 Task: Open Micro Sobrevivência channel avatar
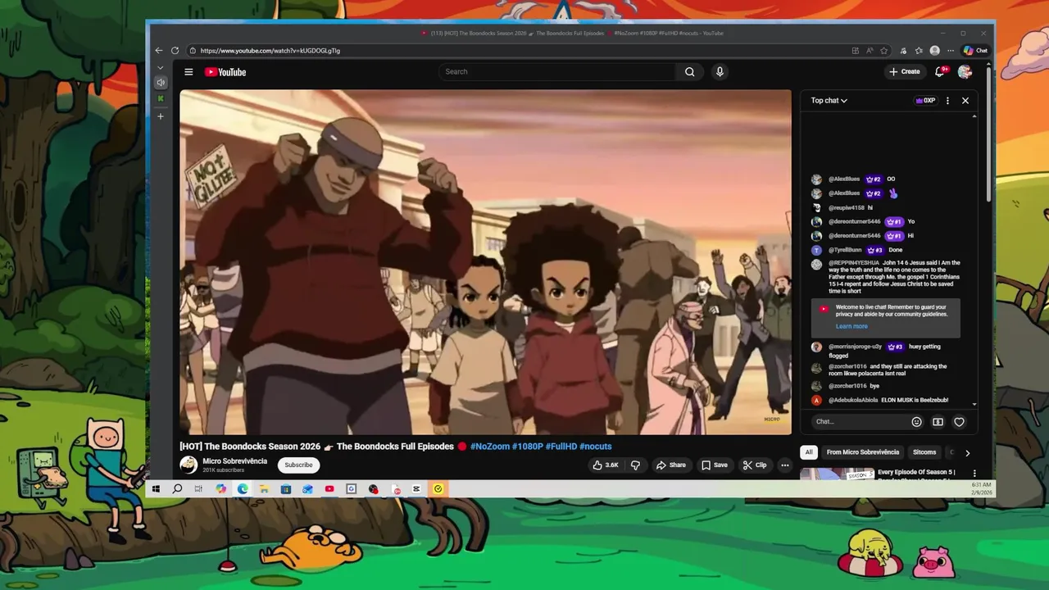tap(188, 465)
